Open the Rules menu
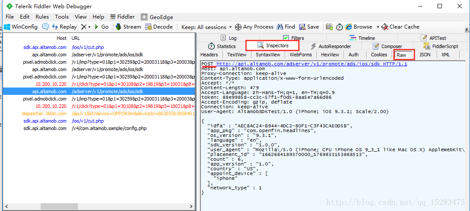470x211 pixels. tap(42, 17)
